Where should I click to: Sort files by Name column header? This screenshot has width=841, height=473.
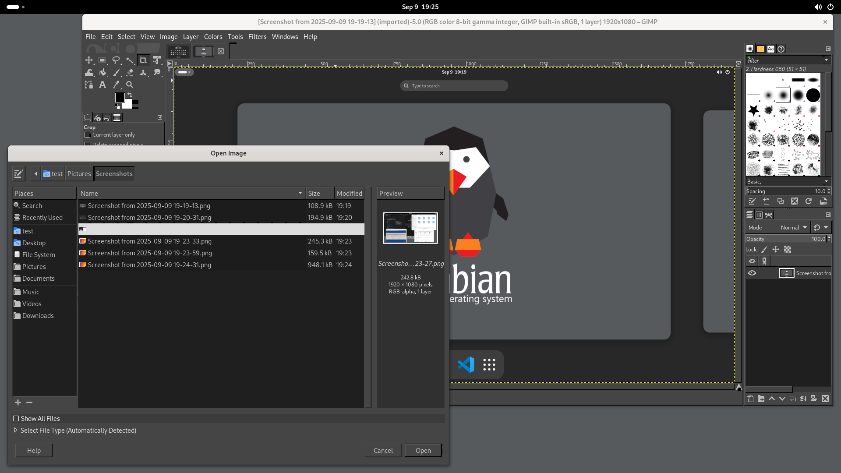click(x=192, y=194)
